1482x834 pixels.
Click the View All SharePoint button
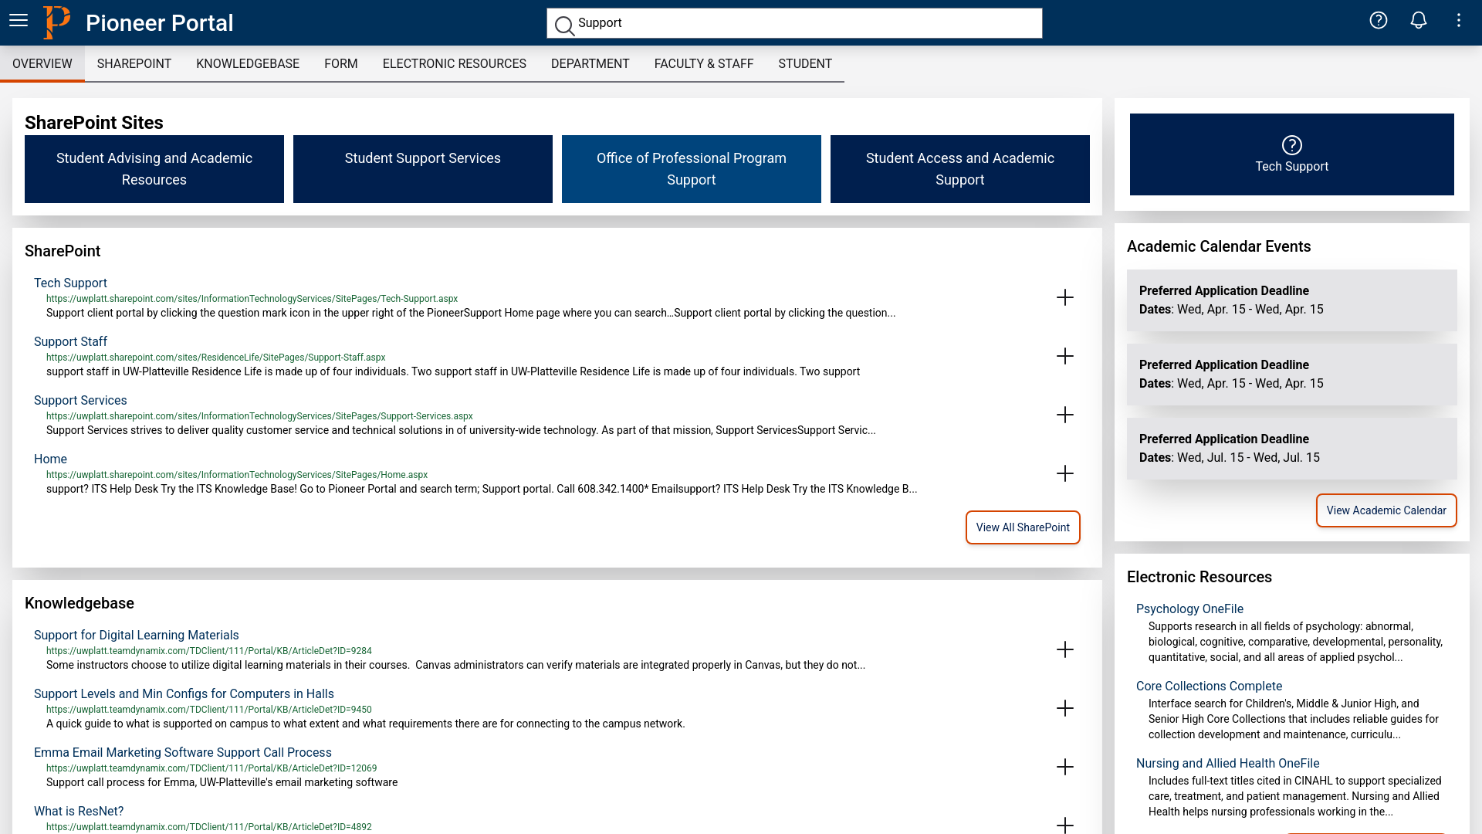1023,527
